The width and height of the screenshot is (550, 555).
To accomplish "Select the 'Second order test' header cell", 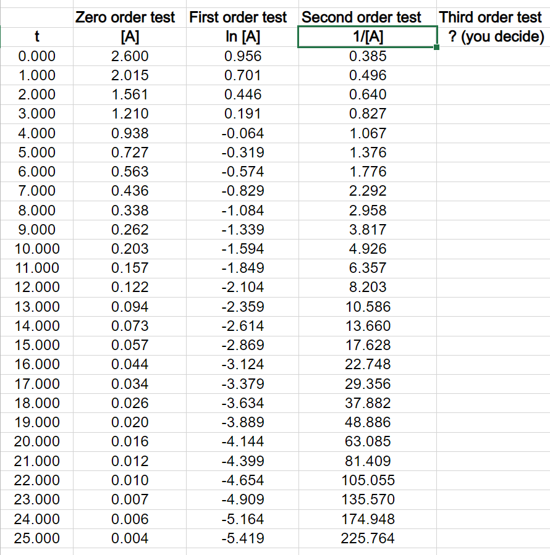I will pos(368,17).
